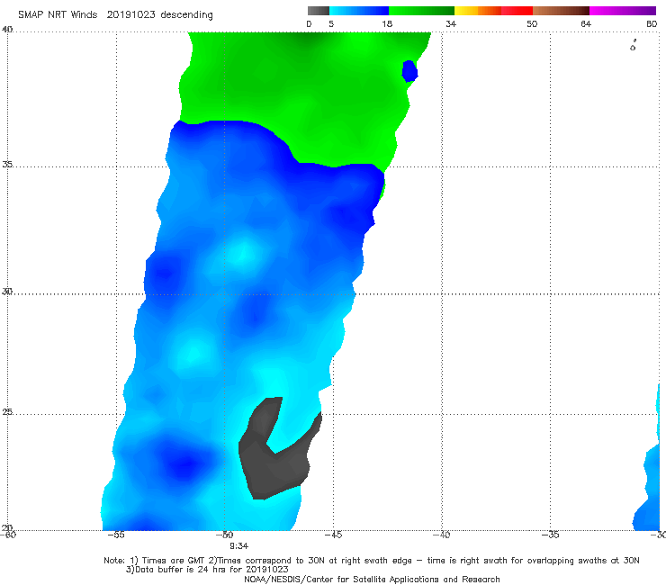Click the brown segment of the color bar
The width and height of the screenshot is (666, 585).
click(561, 11)
